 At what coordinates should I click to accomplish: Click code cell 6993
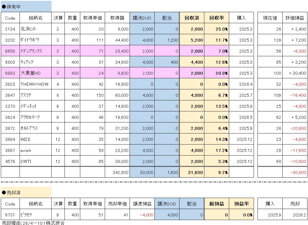(x=10, y=73)
